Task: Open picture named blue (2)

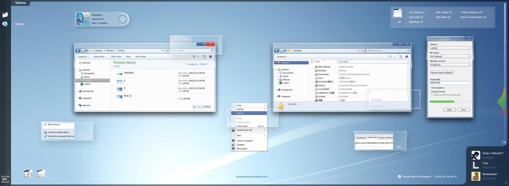Action: tap(128, 96)
